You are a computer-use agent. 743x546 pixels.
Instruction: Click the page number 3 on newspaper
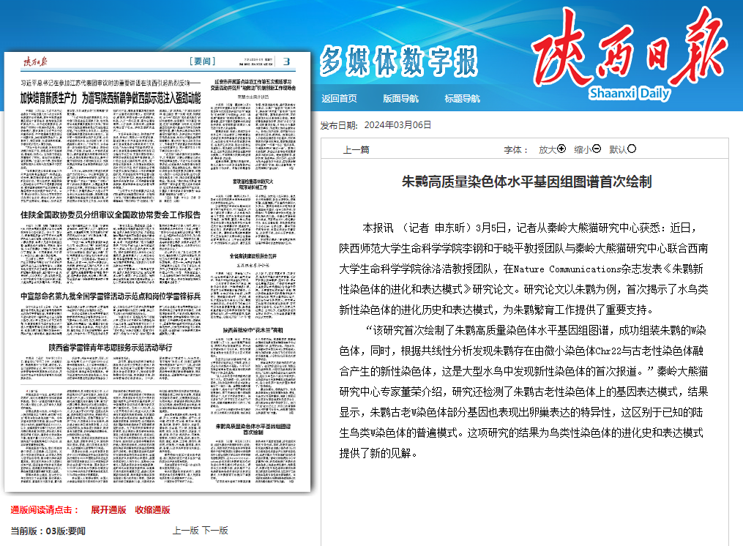[x=287, y=61]
